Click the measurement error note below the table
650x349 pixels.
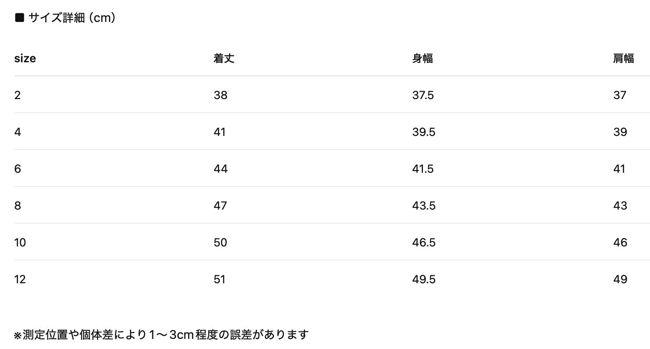(162, 335)
